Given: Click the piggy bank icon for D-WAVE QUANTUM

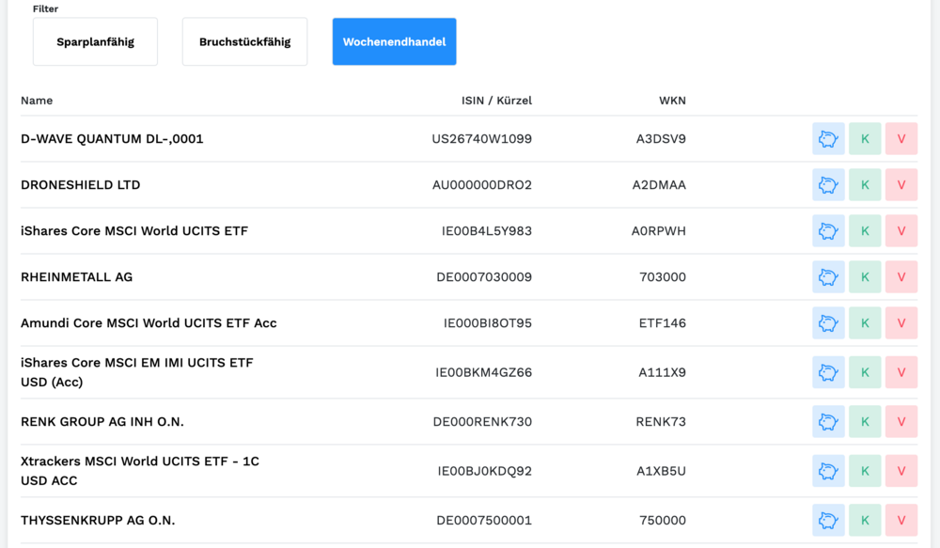Looking at the screenshot, I should click(828, 139).
